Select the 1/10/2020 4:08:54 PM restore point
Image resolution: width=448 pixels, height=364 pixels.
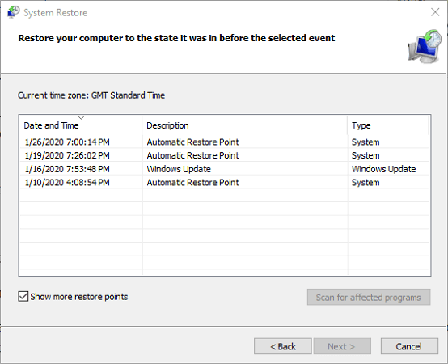pyautogui.click(x=225, y=183)
